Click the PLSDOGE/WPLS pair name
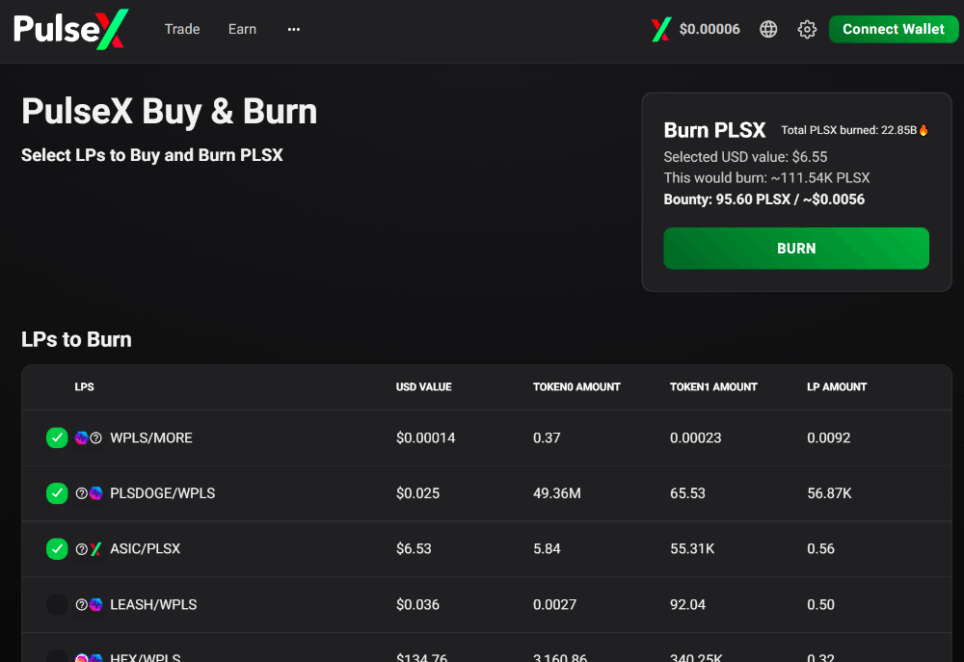Image resolution: width=964 pixels, height=662 pixels. 162,493
